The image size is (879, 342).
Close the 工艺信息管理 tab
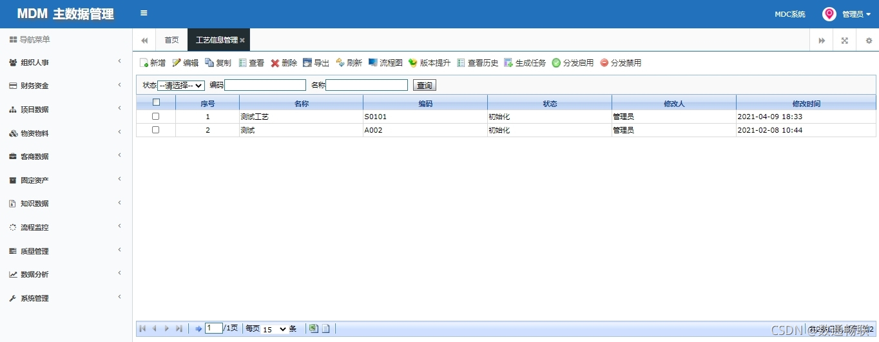click(242, 41)
